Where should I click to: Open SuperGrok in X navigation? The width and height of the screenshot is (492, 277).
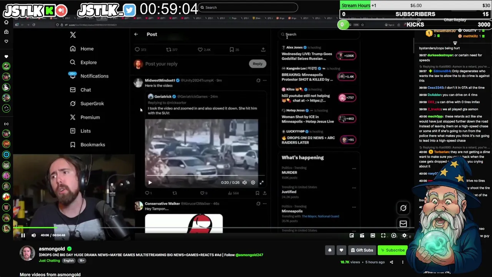click(87, 103)
